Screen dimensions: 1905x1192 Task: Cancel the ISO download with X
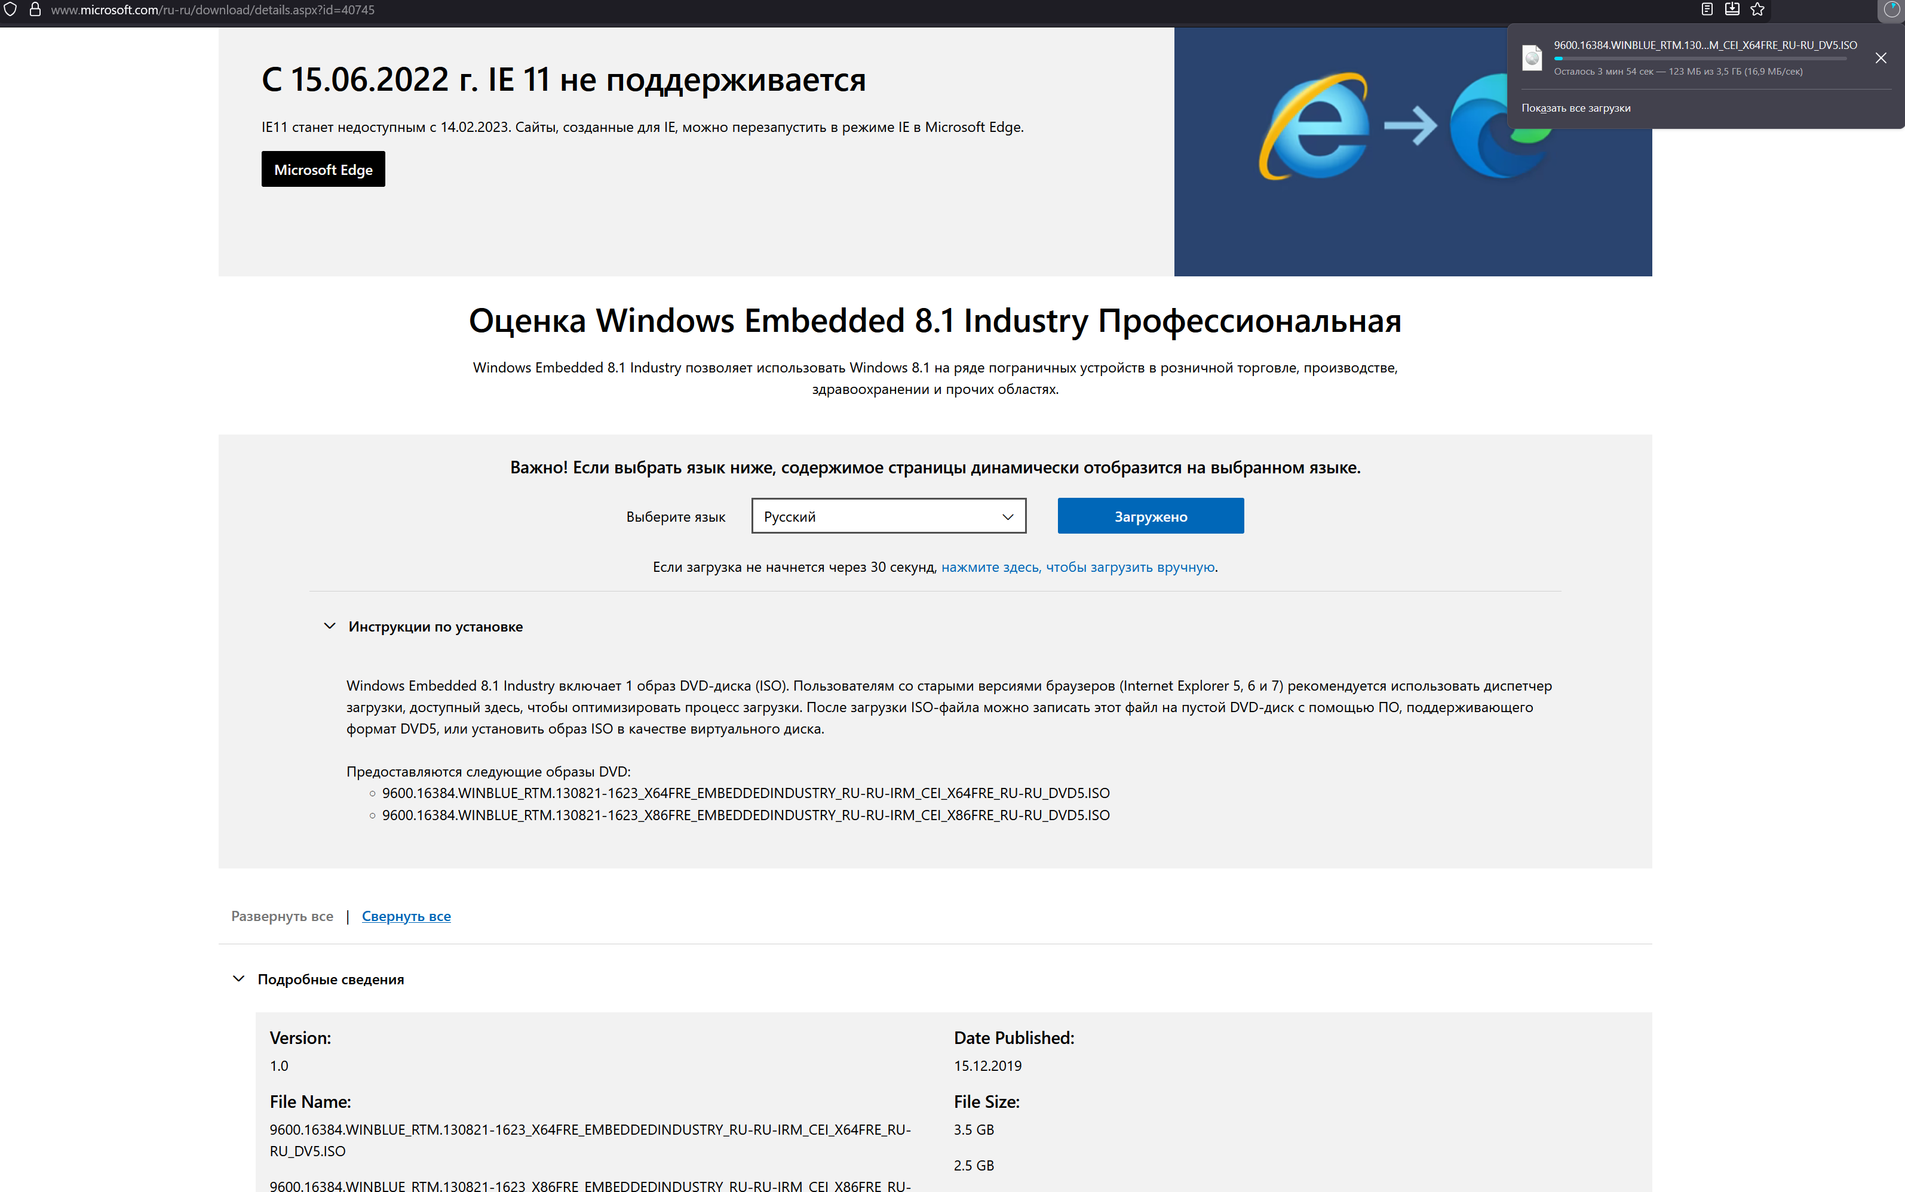pos(1881,57)
